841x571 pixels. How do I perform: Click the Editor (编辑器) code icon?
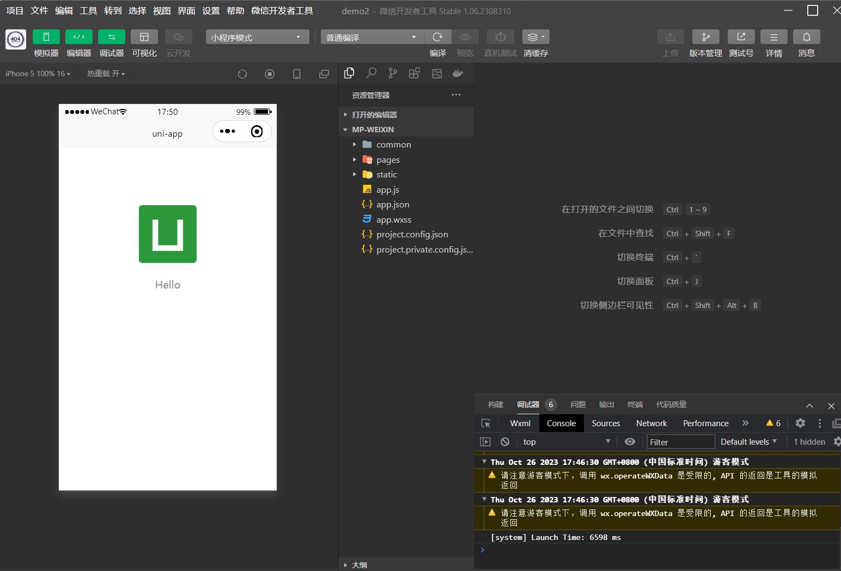click(x=79, y=37)
